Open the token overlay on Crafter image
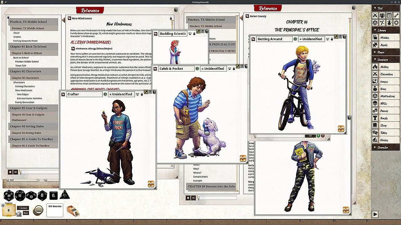 tap(151, 184)
